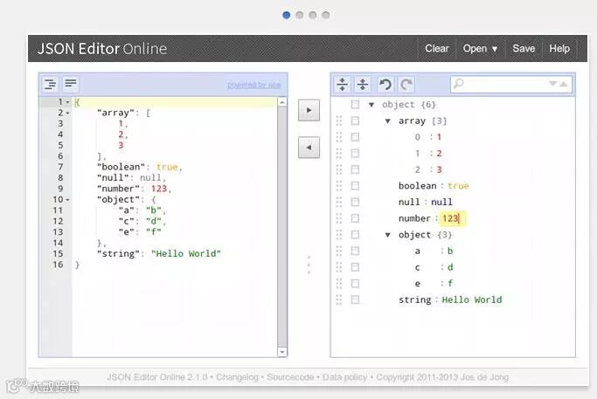Format JSON with the indent icon
Screen dimensions: 597x399
tap(50, 84)
